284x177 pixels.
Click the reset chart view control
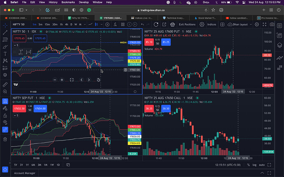[x=98, y=80]
